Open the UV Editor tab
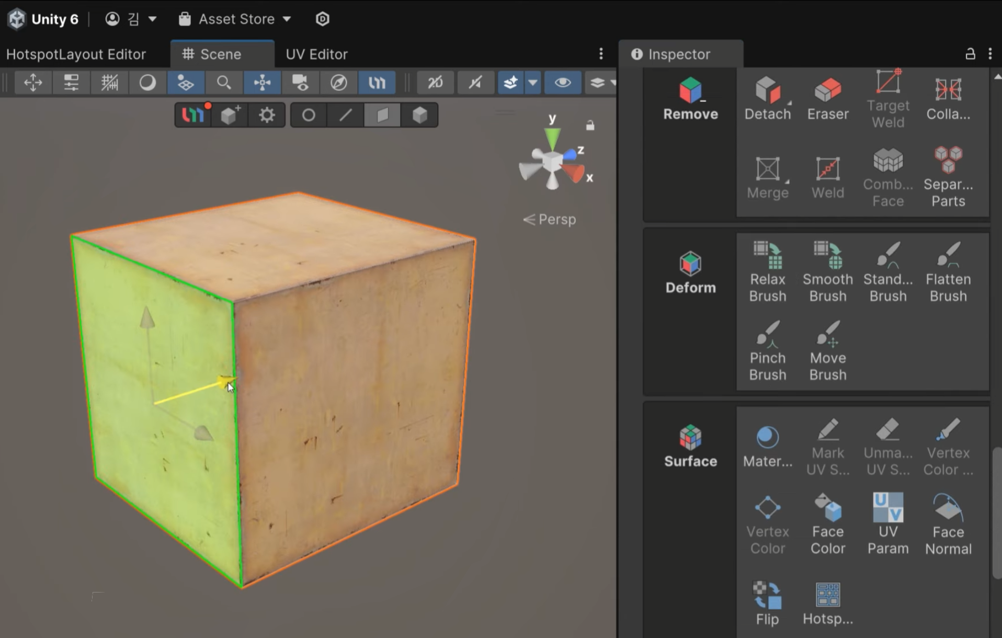 [316, 54]
